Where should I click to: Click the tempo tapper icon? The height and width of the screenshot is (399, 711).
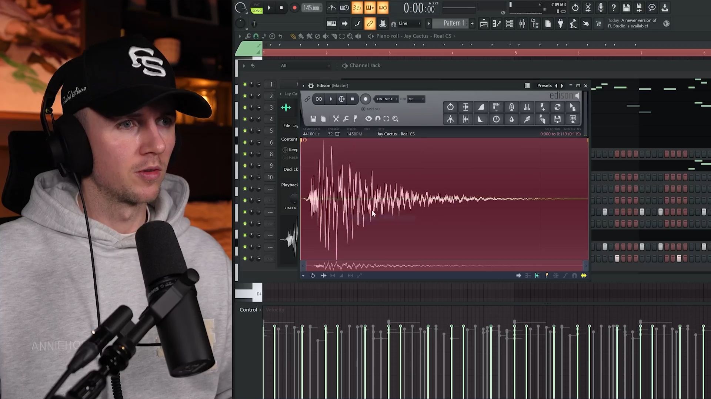[573, 24]
